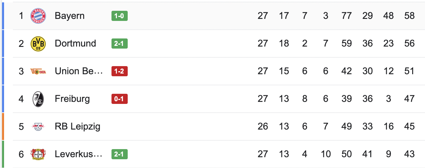
Task: Click the Borussia Dortmund BVB logo
Action: (38, 44)
